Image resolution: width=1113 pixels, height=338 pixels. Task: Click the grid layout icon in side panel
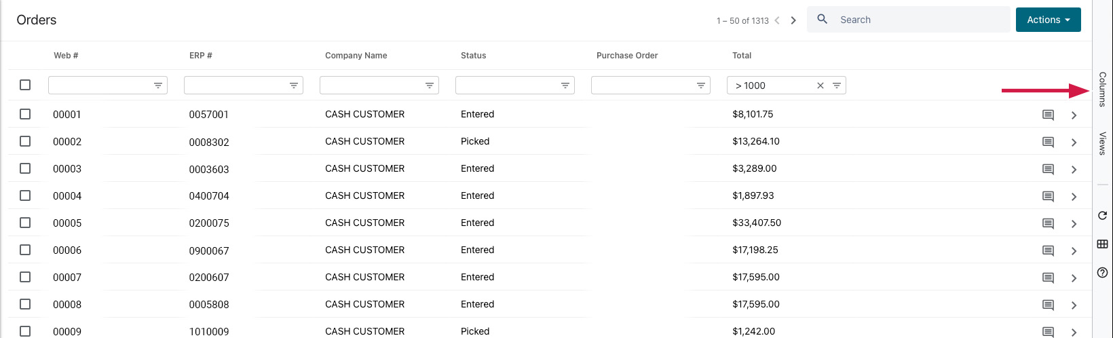coord(1102,244)
